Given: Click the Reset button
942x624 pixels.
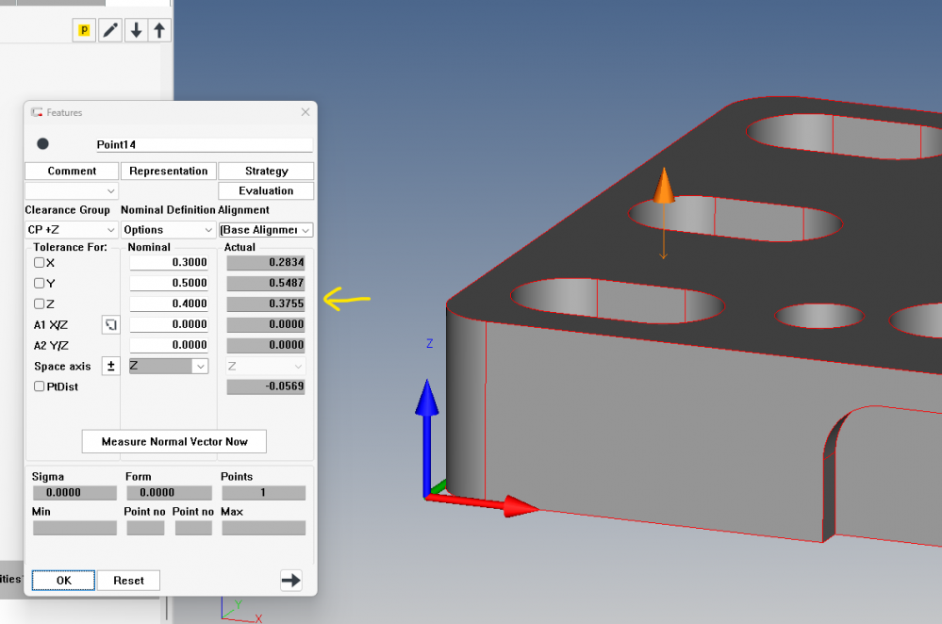Looking at the screenshot, I should point(128,581).
